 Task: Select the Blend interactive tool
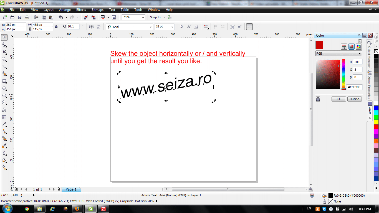pos(4,139)
